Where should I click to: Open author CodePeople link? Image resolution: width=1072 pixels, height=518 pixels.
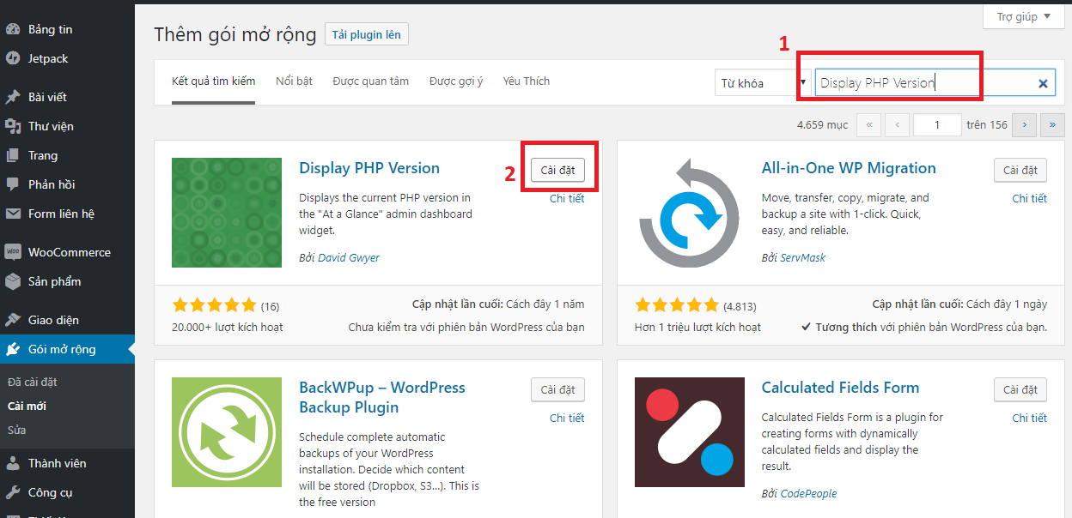pos(808,493)
